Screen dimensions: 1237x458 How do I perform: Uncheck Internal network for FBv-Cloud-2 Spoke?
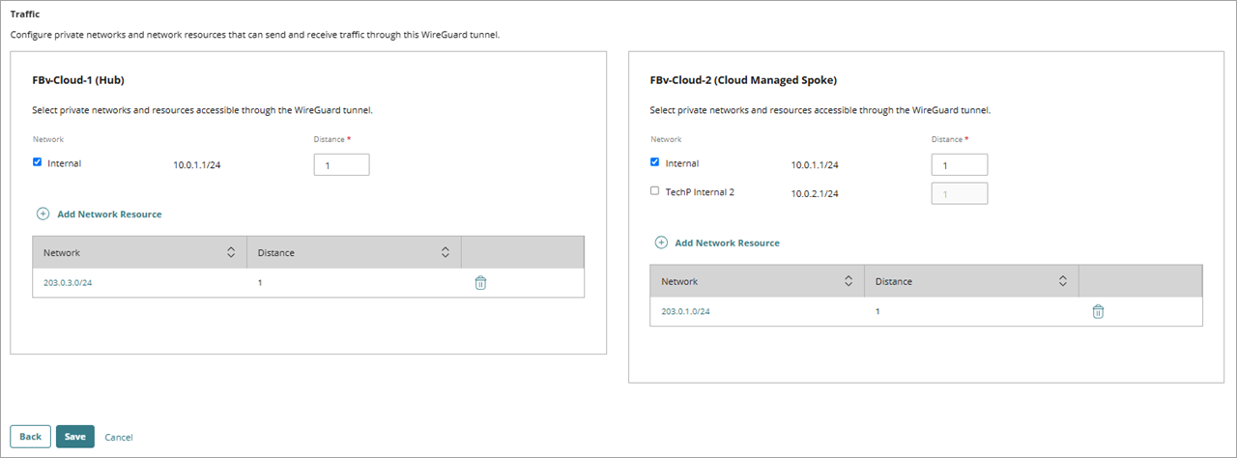655,162
